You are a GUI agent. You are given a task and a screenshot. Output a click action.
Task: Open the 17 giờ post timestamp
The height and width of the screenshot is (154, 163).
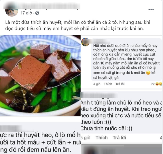pyautogui.click(x=26, y=13)
